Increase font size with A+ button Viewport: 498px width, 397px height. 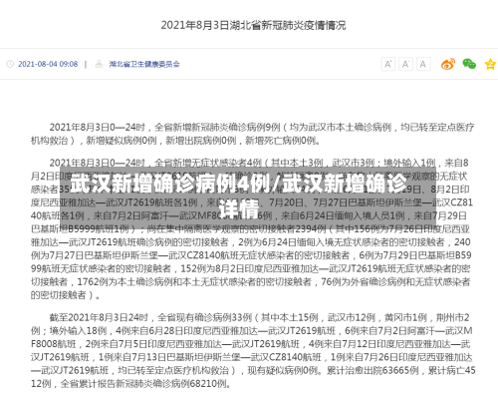(387, 64)
